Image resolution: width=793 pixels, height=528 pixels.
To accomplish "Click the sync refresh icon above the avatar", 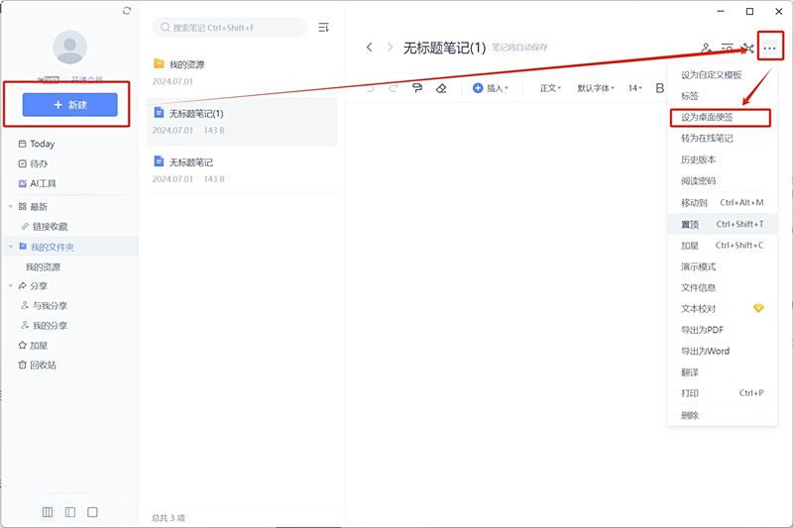I will coord(127,10).
